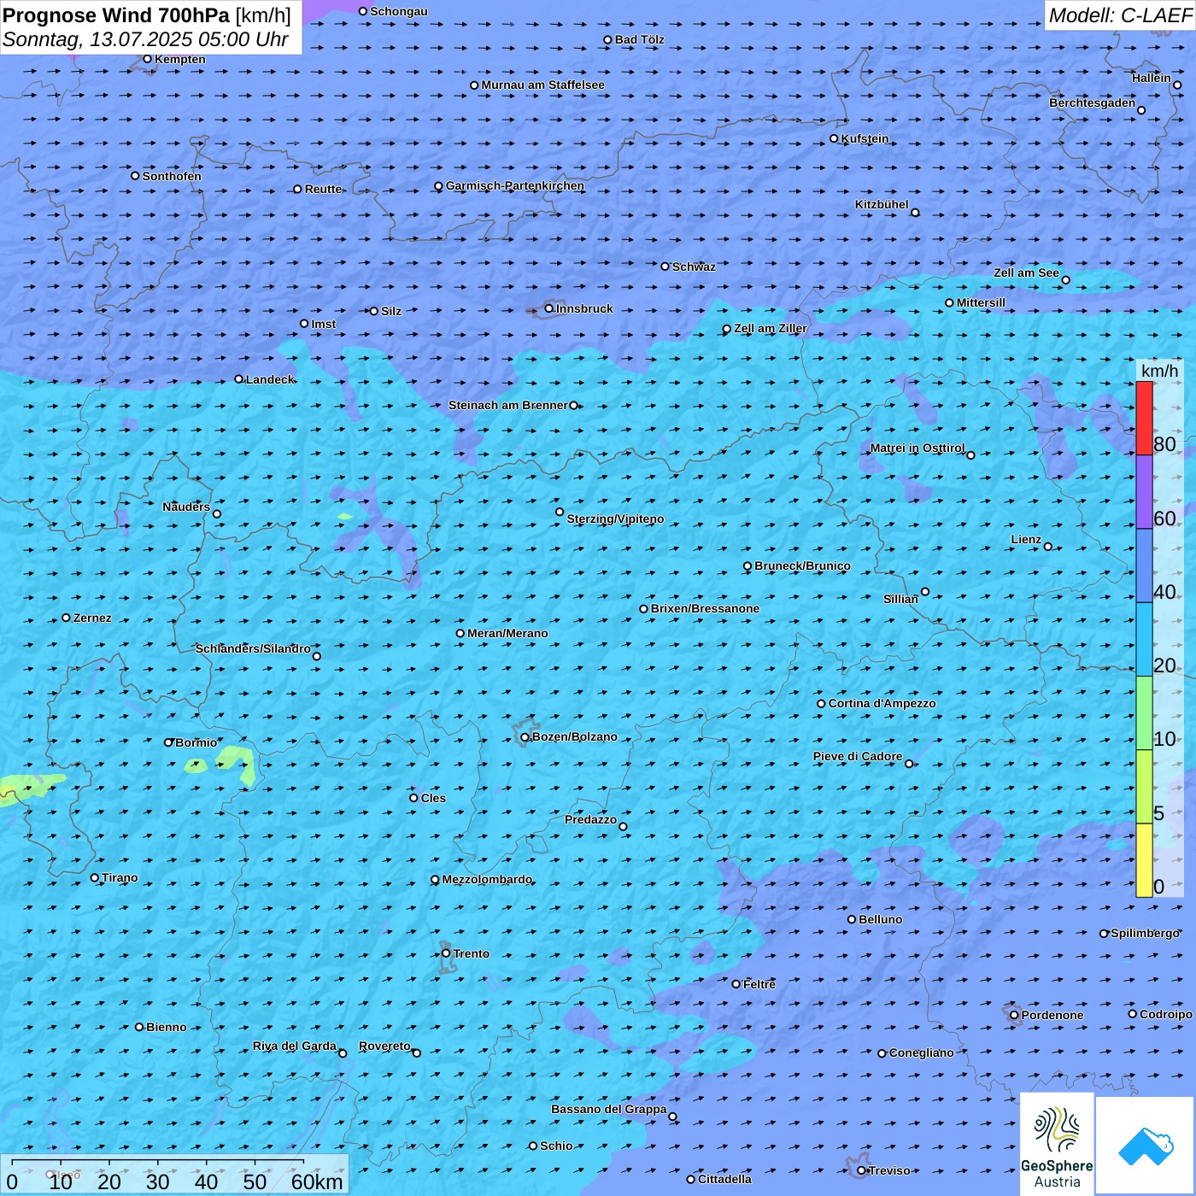
Task: Click the date 'Sonntag, 13.07.2025 05:00 Uhr'
Action: [146, 39]
